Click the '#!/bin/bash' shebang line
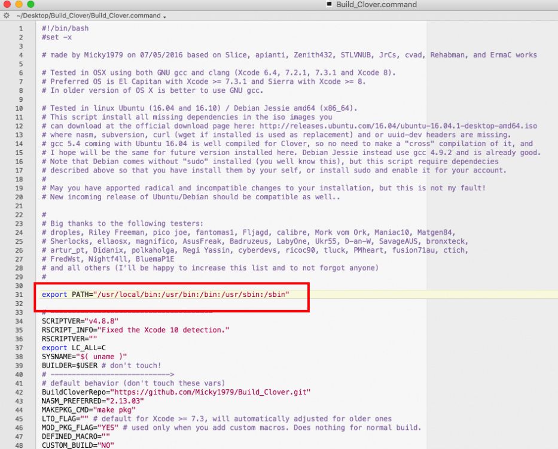The width and height of the screenshot is (558, 449). click(x=65, y=28)
